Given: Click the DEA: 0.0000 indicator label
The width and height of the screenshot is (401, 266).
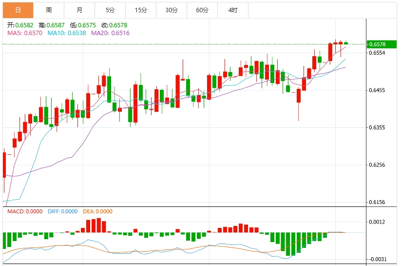Looking at the screenshot, I should [98, 211].
